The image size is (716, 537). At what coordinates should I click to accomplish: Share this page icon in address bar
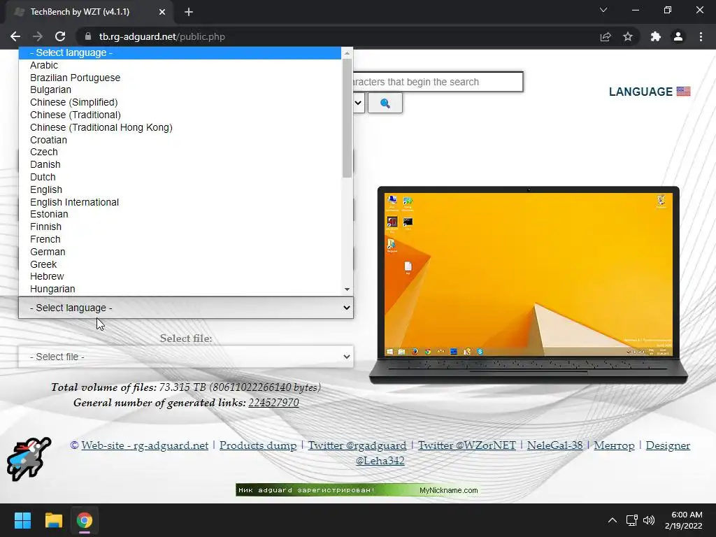606,36
